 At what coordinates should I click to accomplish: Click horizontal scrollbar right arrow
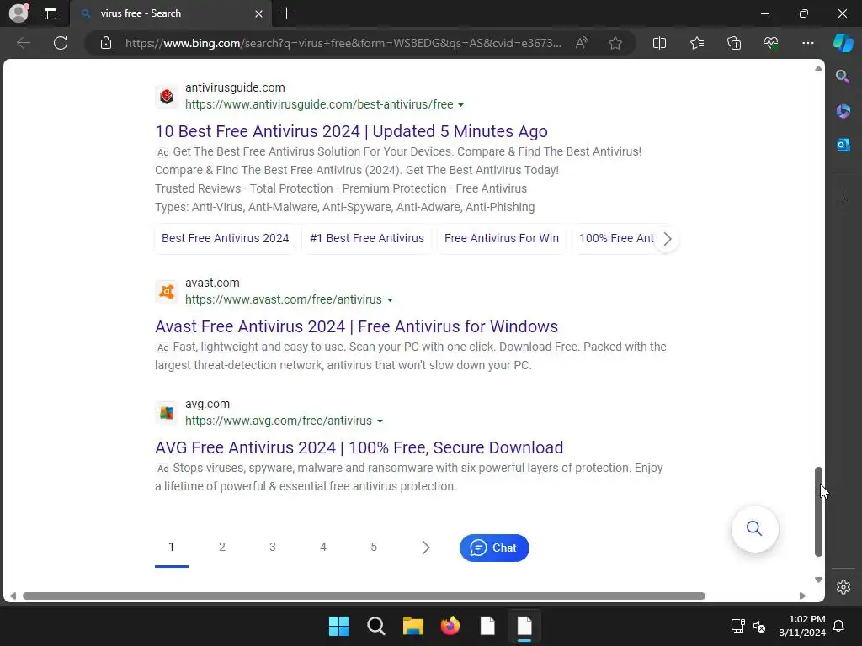point(802,596)
